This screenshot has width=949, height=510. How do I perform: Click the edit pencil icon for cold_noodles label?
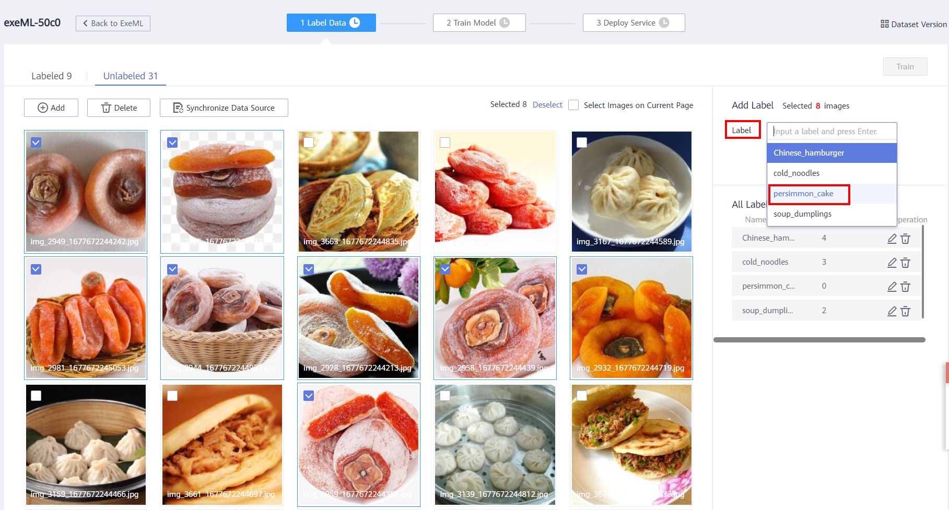tap(892, 263)
